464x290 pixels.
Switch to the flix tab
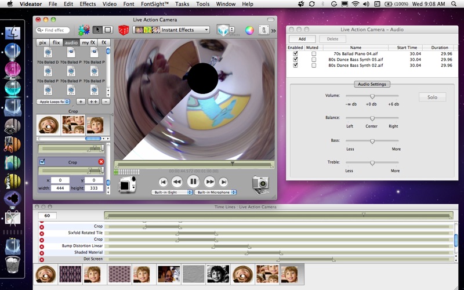point(56,42)
